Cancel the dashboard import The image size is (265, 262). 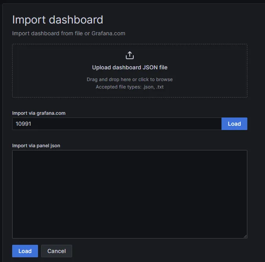pyautogui.click(x=57, y=251)
